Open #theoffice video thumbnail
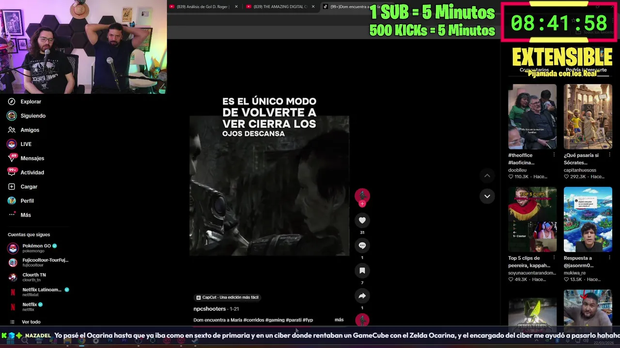The height and width of the screenshot is (348, 620). click(x=532, y=116)
